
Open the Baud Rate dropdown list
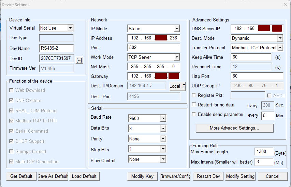[163, 118]
